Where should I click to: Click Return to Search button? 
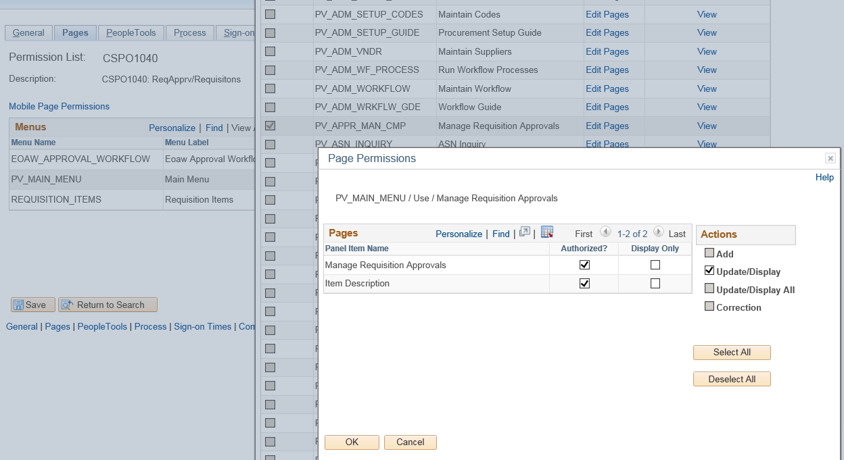coord(108,305)
